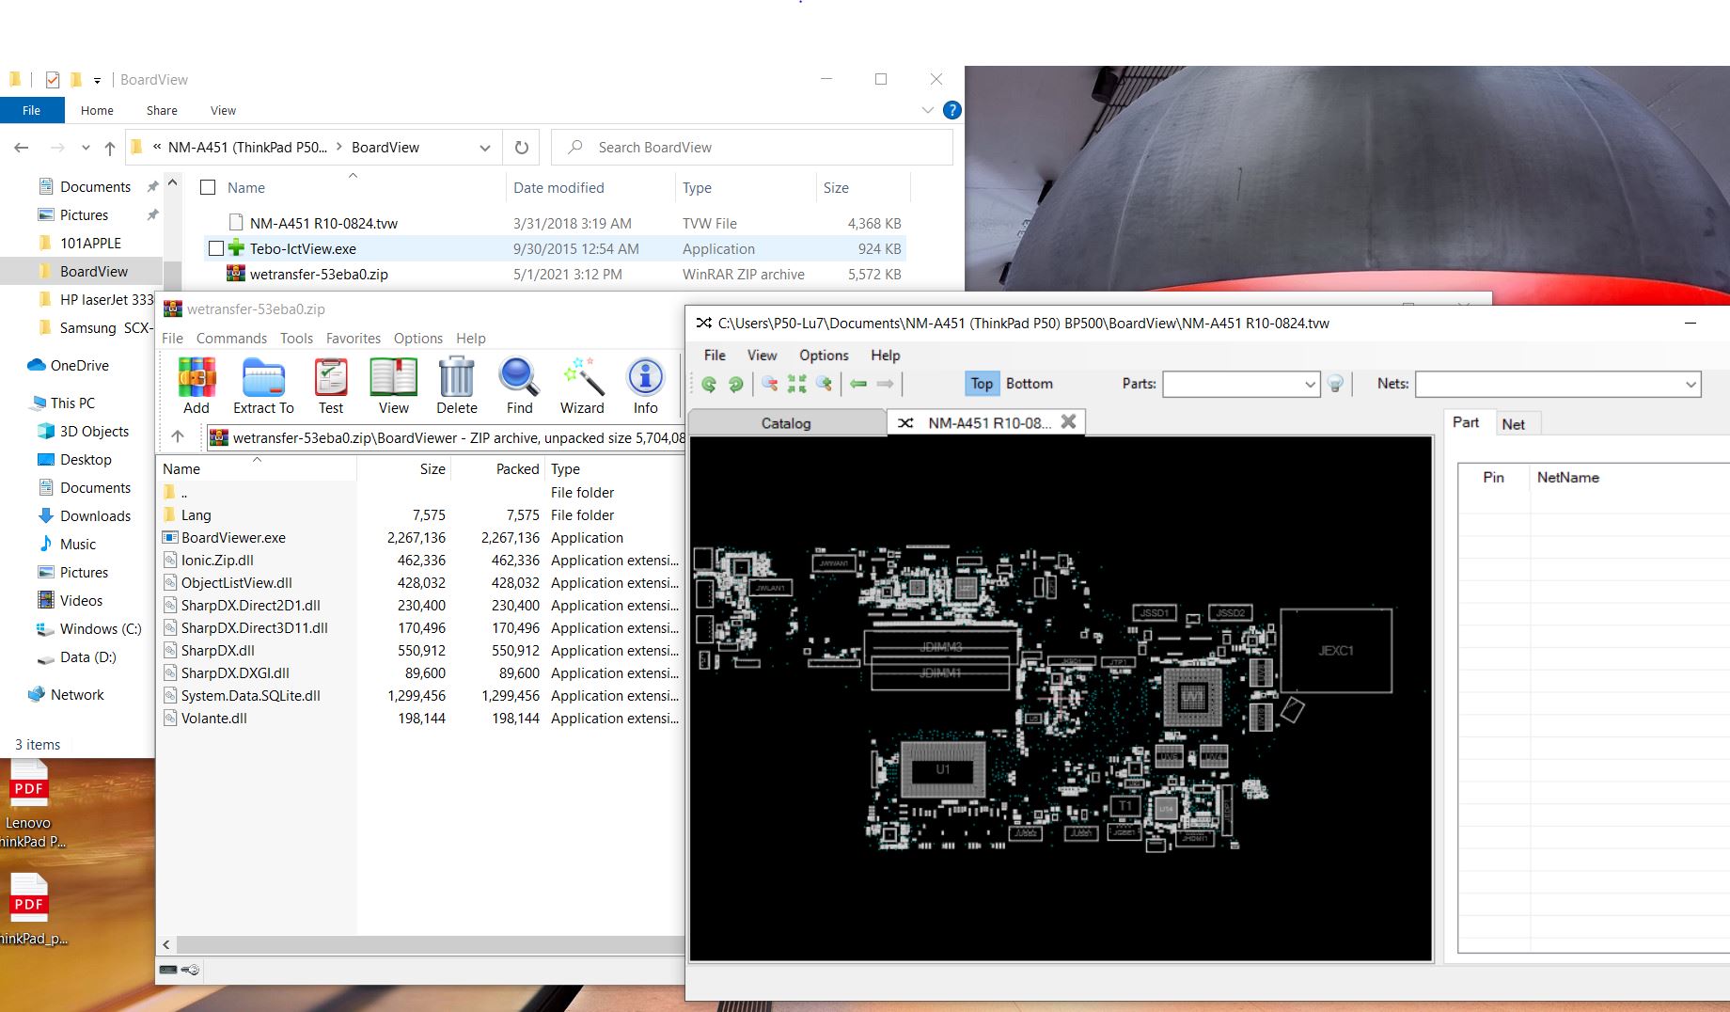Switch board view to Bottom side

pos(1029,384)
